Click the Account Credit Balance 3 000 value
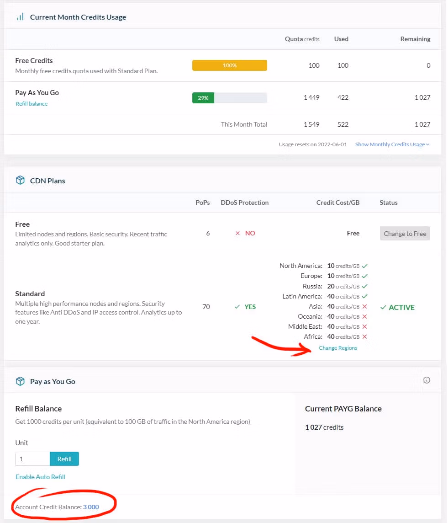Viewport: 448px width, 523px height. tap(91, 507)
